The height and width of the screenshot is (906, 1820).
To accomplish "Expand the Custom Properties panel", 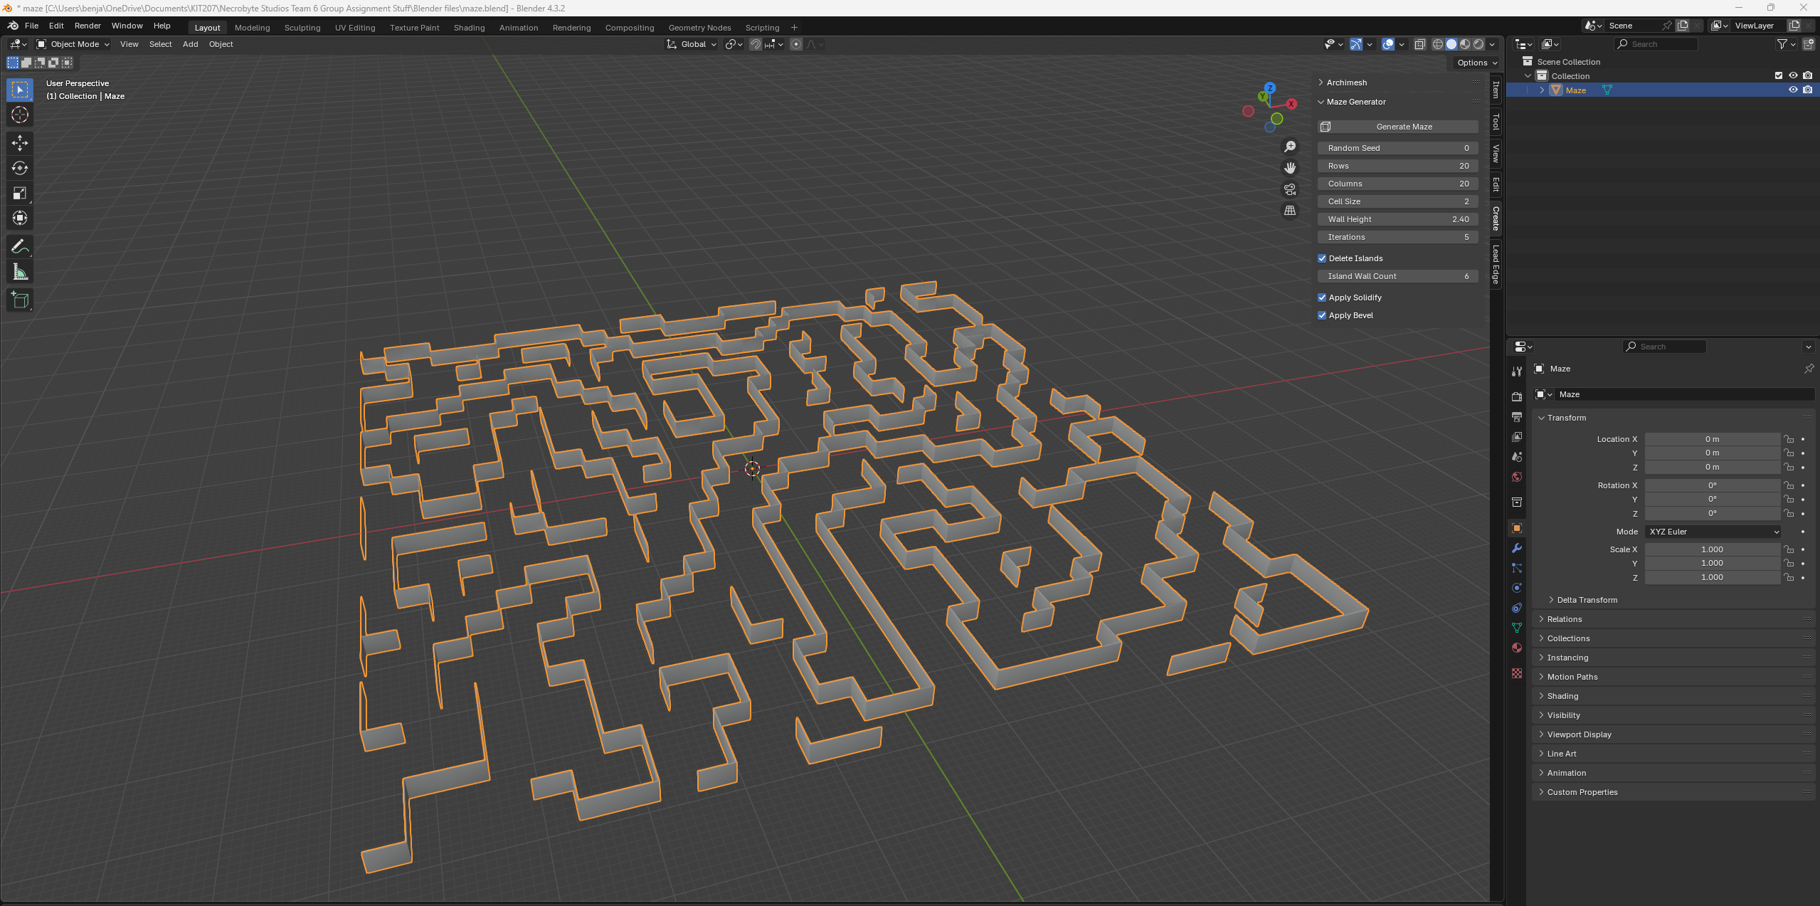I will [x=1582, y=792].
